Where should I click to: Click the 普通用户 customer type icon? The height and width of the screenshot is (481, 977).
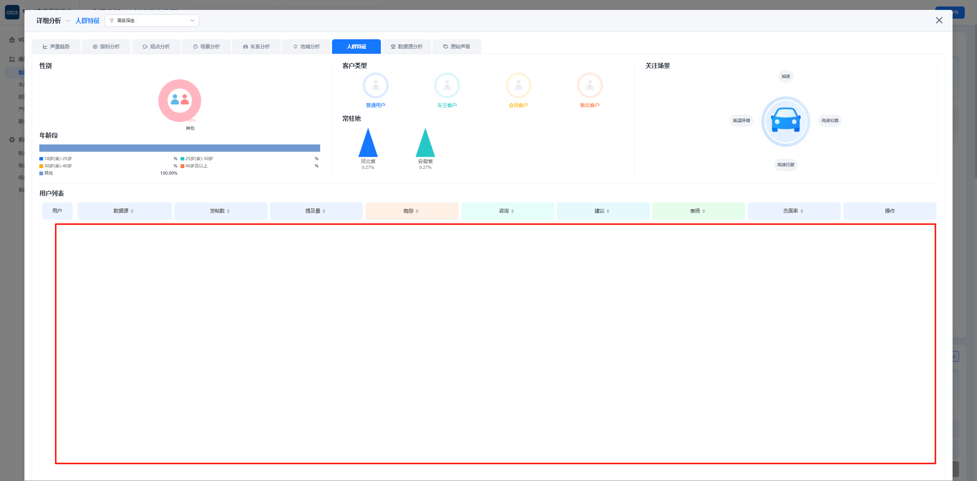[375, 86]
